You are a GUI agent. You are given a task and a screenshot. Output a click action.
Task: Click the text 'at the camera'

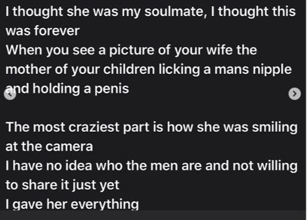pyautogui.click(x=49, y=146)
